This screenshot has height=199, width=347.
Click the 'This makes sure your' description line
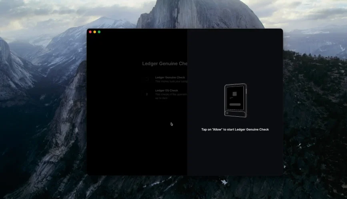171,82
